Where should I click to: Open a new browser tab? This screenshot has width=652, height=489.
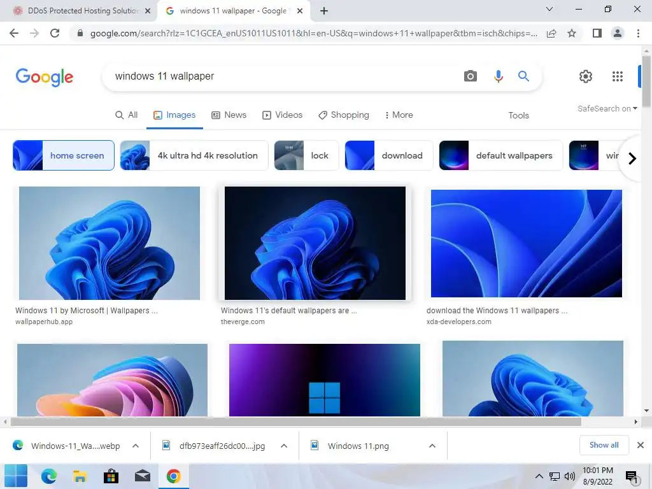[x=324, y=11]
